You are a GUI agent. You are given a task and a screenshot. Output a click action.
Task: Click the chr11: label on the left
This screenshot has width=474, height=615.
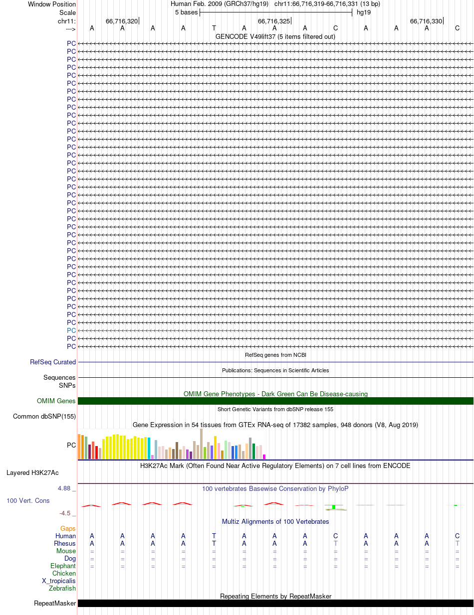click(67, 21)
